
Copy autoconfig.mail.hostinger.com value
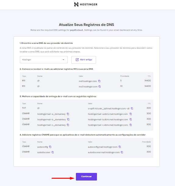coord(120,147)
